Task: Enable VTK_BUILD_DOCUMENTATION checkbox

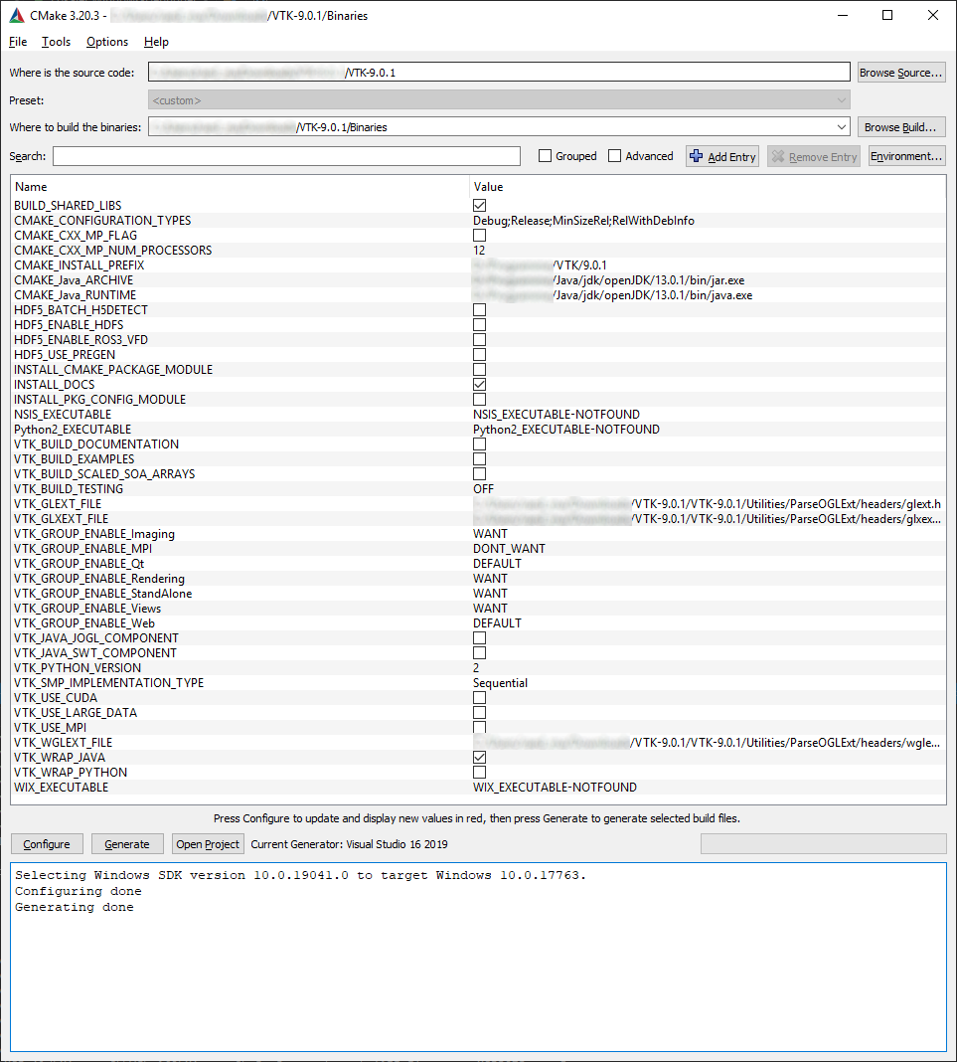Action: (x=479, y=443)
